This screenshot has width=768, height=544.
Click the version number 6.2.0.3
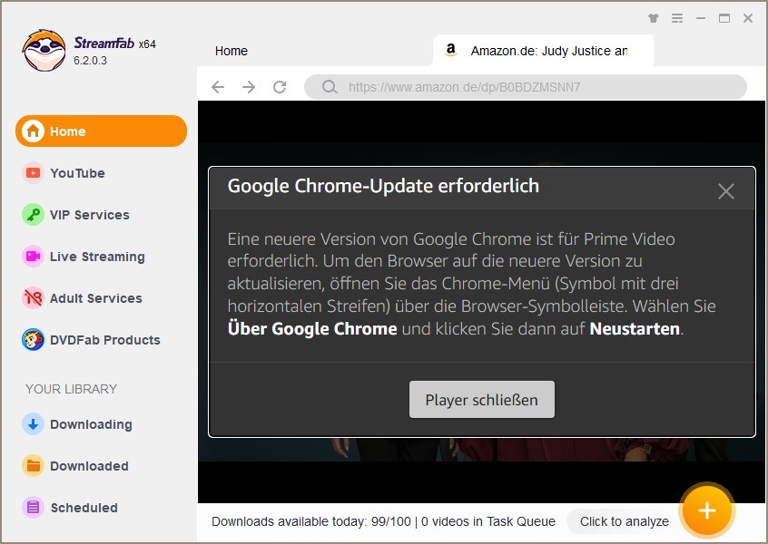coord(90,61)
